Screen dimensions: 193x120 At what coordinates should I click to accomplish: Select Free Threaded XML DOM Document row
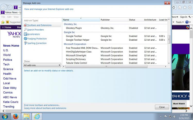115,48
